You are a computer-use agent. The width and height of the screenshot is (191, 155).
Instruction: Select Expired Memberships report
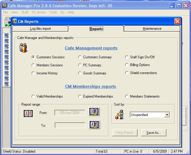[x=96, y=96]
